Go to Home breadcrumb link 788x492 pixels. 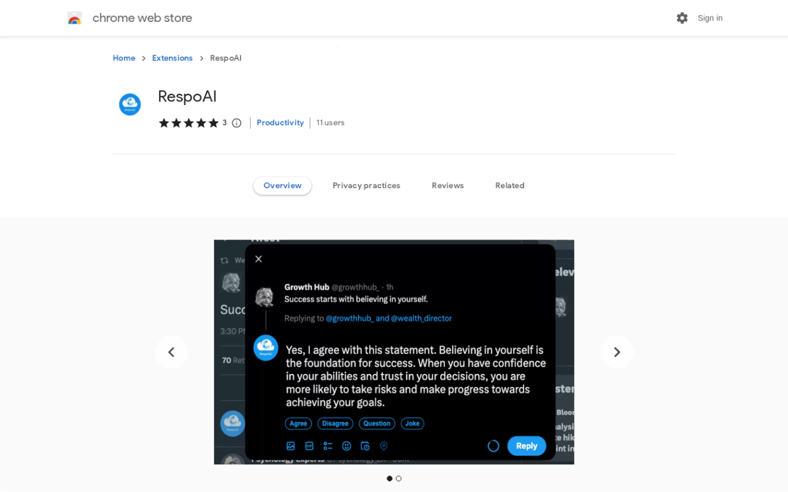coord(124,58)
